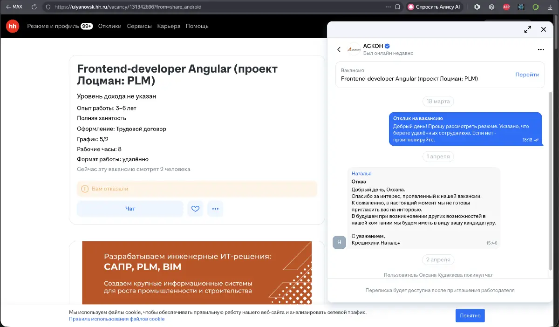Click the Отклик на вакансию message bubble
This screenshot has width=559, height=327.
click(465, 129)
